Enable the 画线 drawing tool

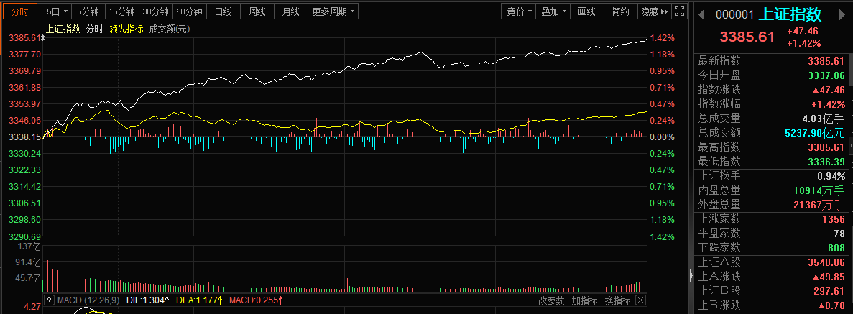point(587,11)
